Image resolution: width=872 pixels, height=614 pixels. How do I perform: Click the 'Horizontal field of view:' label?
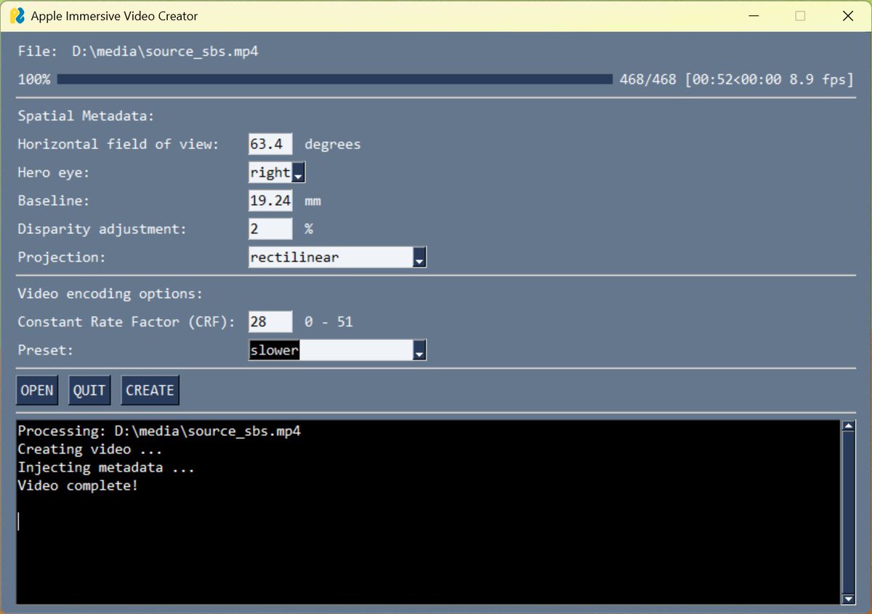[x=118, y=144]
